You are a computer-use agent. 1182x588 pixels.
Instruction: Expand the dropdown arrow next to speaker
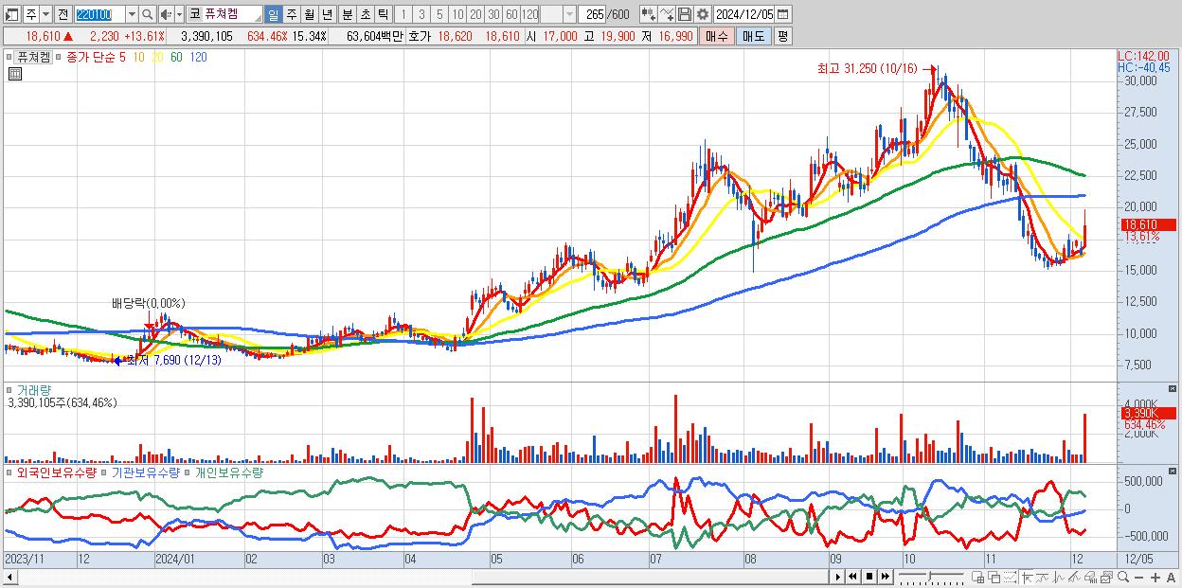[179, 15]
